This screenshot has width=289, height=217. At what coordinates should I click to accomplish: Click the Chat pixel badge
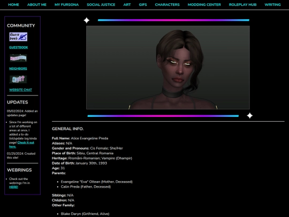coord(18,79)
